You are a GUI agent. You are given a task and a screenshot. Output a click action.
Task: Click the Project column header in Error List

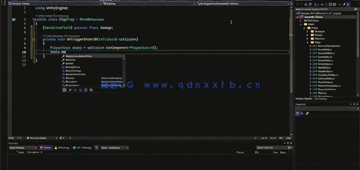tap(240, 152)
